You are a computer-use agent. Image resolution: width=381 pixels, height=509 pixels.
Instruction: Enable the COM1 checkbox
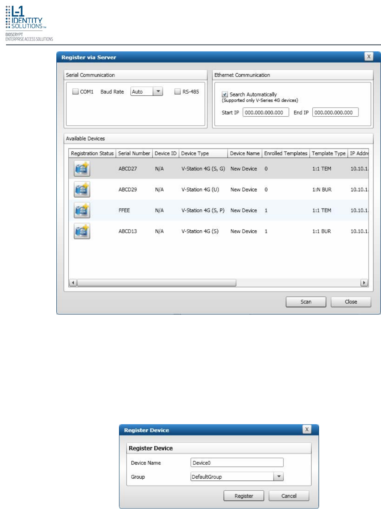75,92
